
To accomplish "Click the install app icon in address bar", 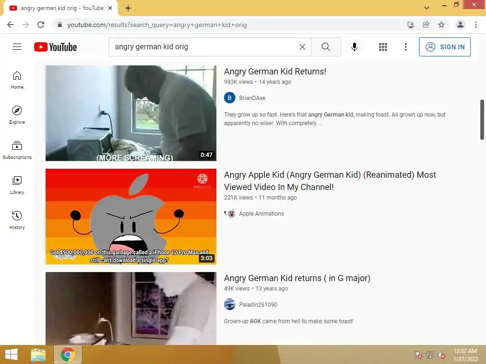I will 411,25.
